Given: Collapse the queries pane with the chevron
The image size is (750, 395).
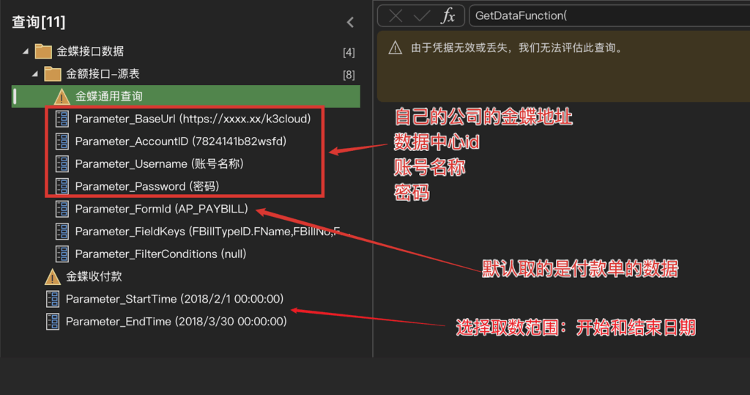Looking at the screenshot, I should (350, 22).
